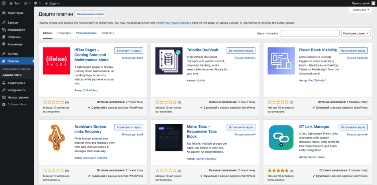This screenshot has height=185, width=377.
Task: Open author trilobita link
Action: (x=200, y=80)
